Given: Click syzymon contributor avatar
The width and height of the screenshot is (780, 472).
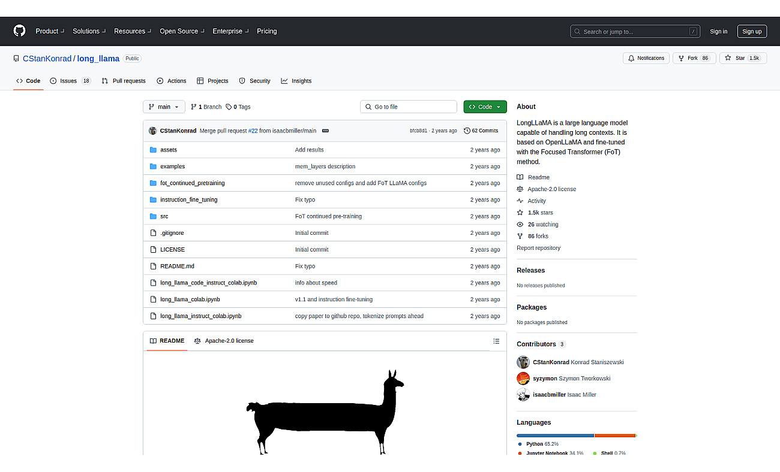Looking at the screenshot, I should click(x=523, y=379).
